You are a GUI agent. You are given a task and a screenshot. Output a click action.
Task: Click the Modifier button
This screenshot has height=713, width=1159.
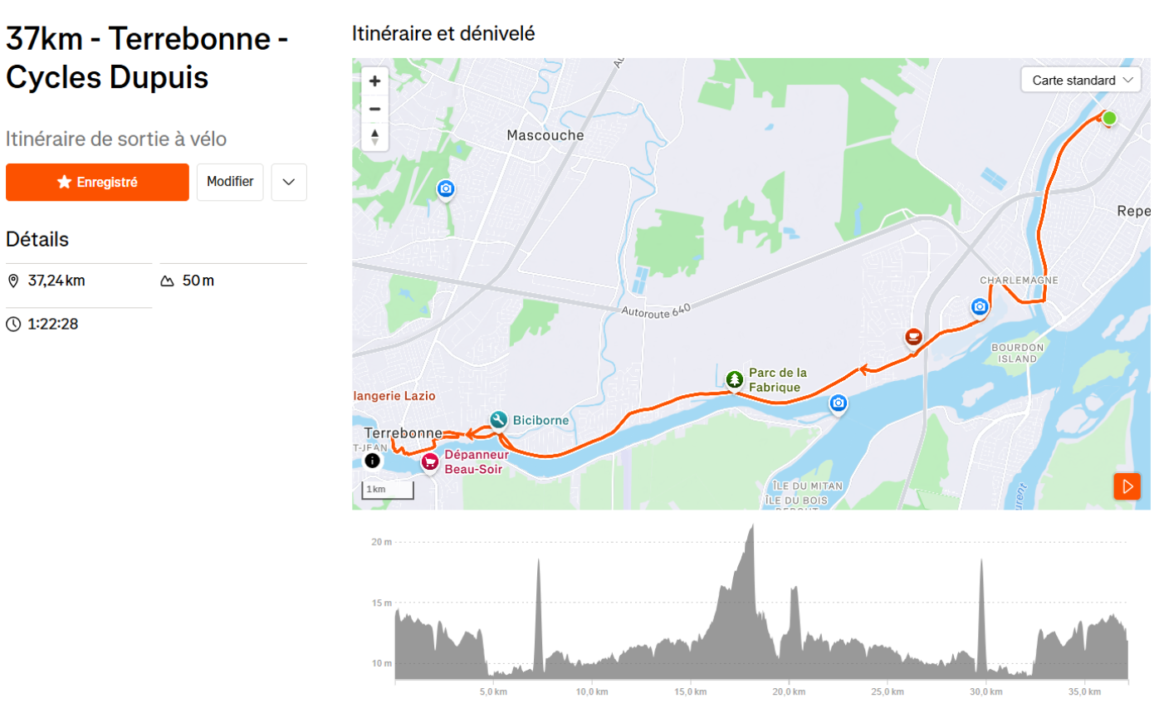click(x=230, y=183)
